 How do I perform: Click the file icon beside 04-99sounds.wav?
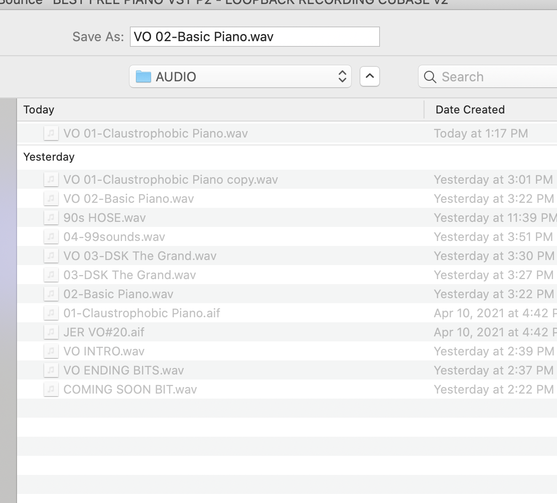pyautogui.click(x=50, y=237)
